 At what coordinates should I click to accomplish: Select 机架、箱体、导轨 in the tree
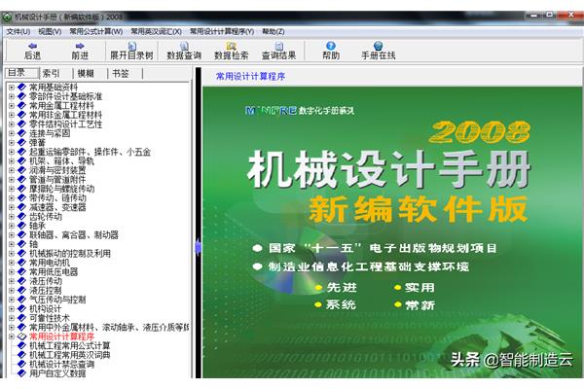point(61,161)
